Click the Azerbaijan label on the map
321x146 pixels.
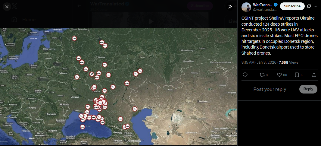click(134, 141)
